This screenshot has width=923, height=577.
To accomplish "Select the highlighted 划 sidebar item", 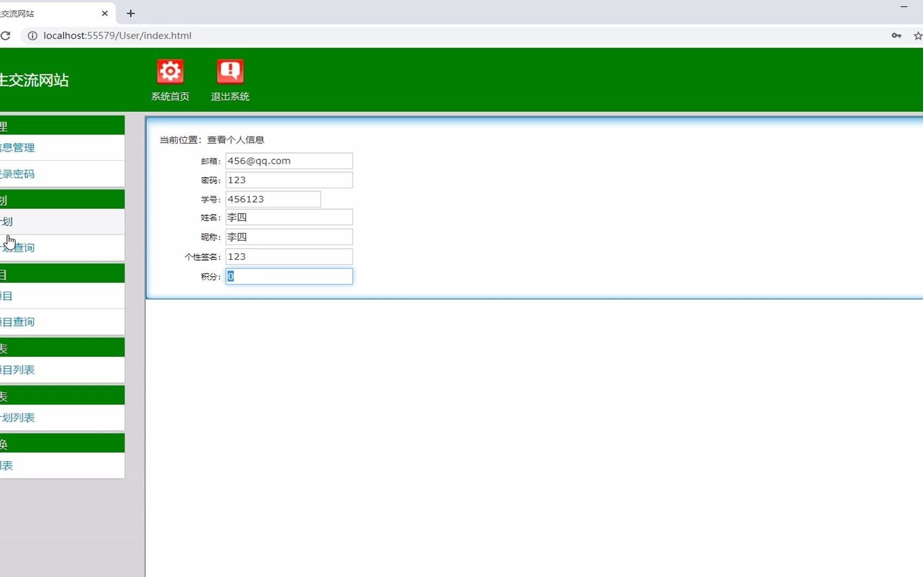I will coord(62,222).
